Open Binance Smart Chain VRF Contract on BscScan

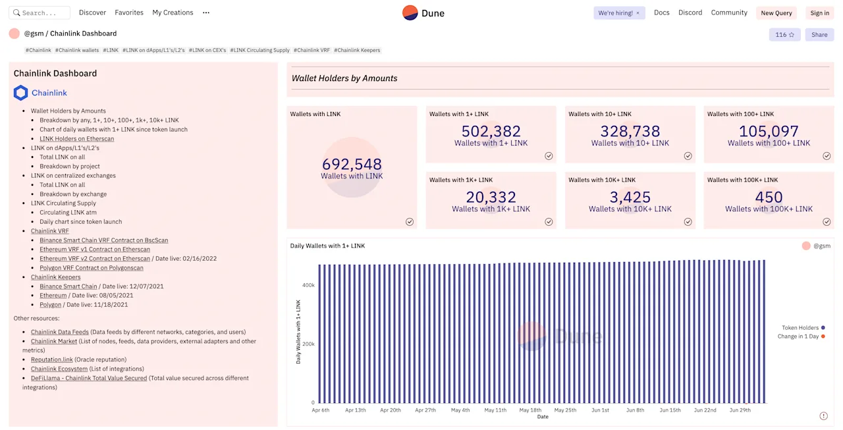pyautogui.click(x=104, y=240)
